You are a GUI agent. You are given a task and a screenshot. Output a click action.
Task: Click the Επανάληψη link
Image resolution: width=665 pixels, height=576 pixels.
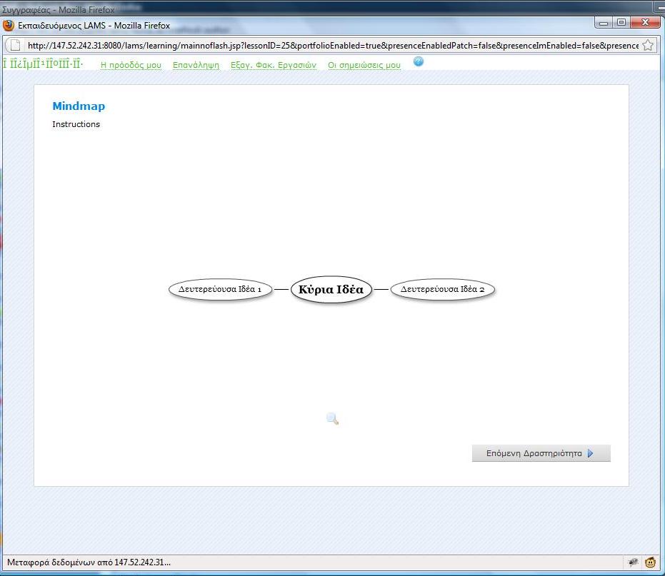point(196,65)
